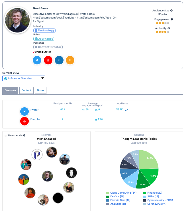This screenshot has width=186, height=213.
Task: Click the red YouTube social icon
Action: (x=48, y=60)
